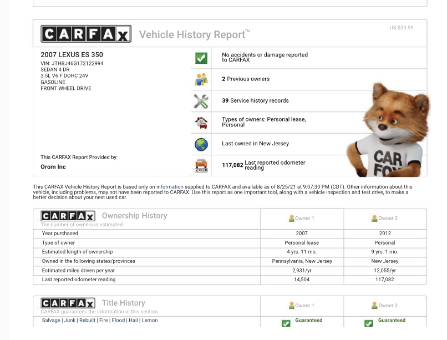Click Owner 1 person icon in Title History

(x=291, y=306)
